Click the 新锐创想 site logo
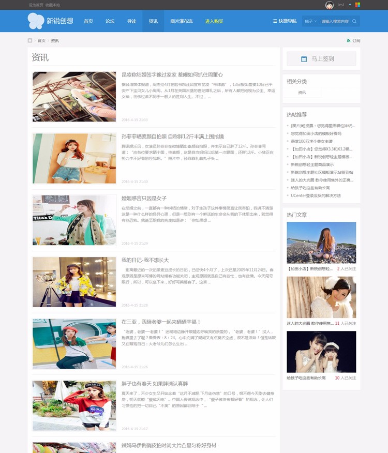 [51, 21]
